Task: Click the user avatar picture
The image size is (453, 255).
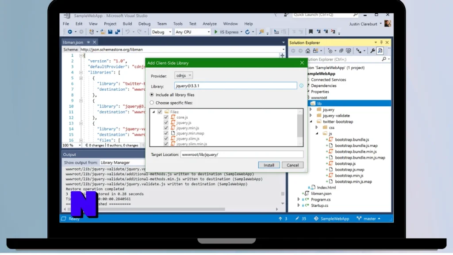Action: tap(388, 24)
